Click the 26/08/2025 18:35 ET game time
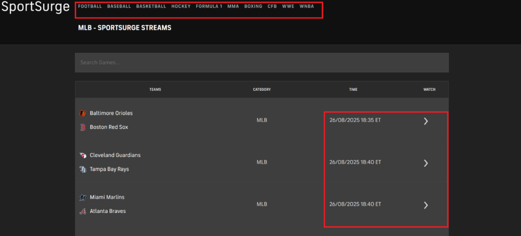The image size is (521, 236). (x=355, y=120)
